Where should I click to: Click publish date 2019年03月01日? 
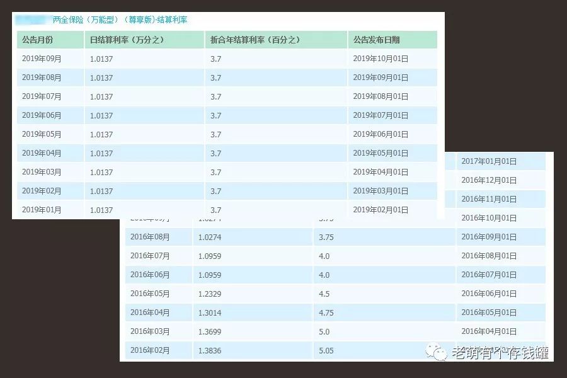[381, 191]
